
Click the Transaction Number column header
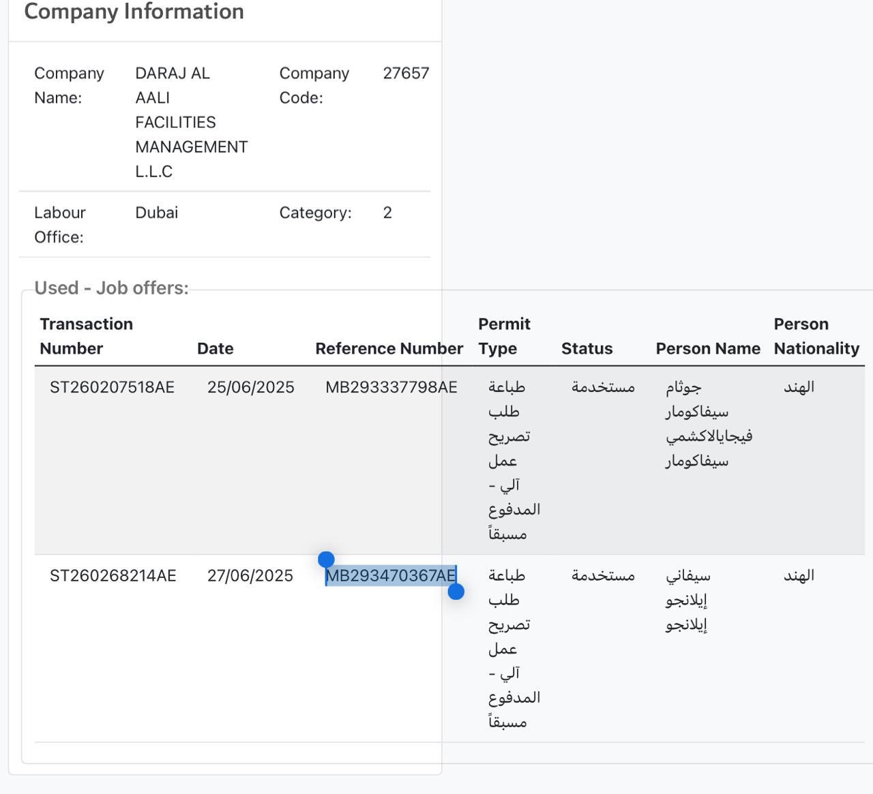click(86, 336)
